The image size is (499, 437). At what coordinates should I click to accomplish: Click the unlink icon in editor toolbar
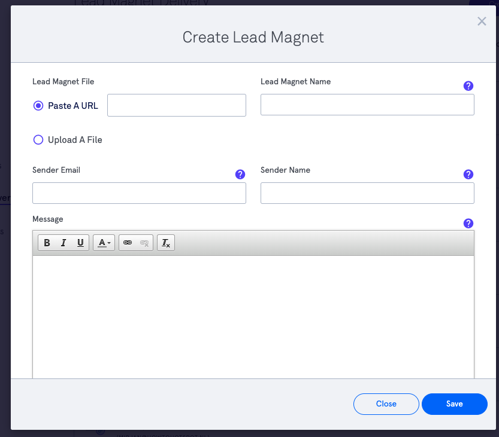click(x=144, y=243)
